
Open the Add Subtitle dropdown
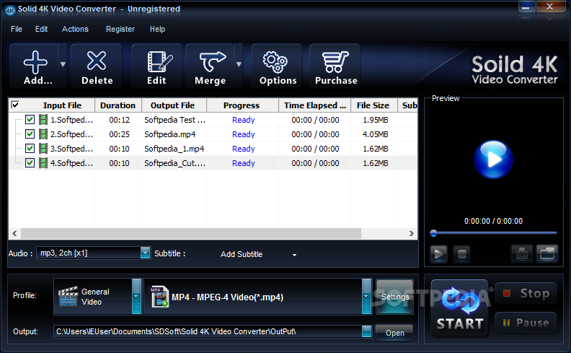click(x=294, y=255)
